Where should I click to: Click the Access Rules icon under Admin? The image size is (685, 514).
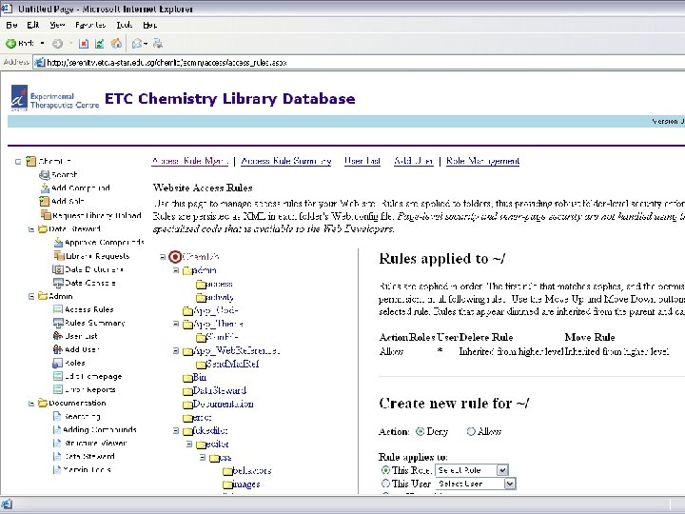58,309
